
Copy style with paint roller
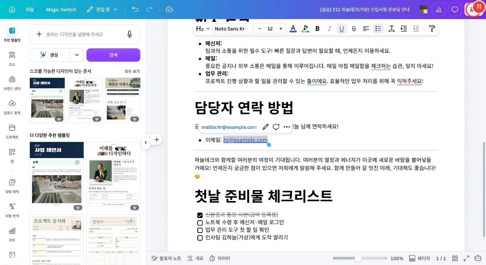432,29
